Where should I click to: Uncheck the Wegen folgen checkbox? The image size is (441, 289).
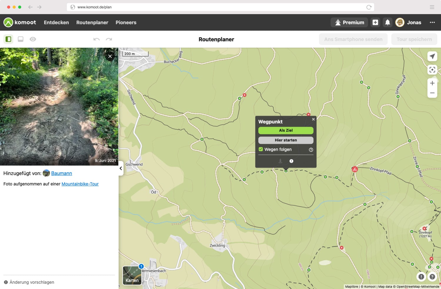[261, 149]
